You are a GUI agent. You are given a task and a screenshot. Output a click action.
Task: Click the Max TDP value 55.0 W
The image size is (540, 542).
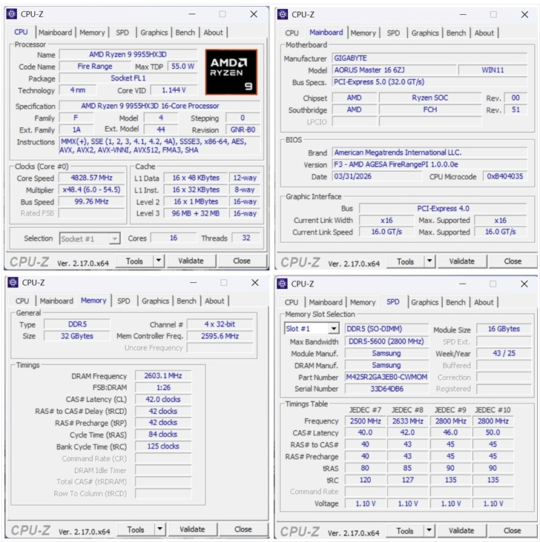182,66
